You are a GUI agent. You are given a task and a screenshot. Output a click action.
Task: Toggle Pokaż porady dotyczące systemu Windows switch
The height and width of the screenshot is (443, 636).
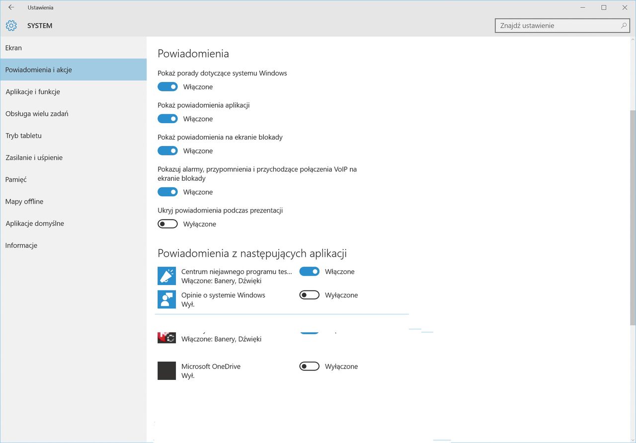tap(167, 87)
